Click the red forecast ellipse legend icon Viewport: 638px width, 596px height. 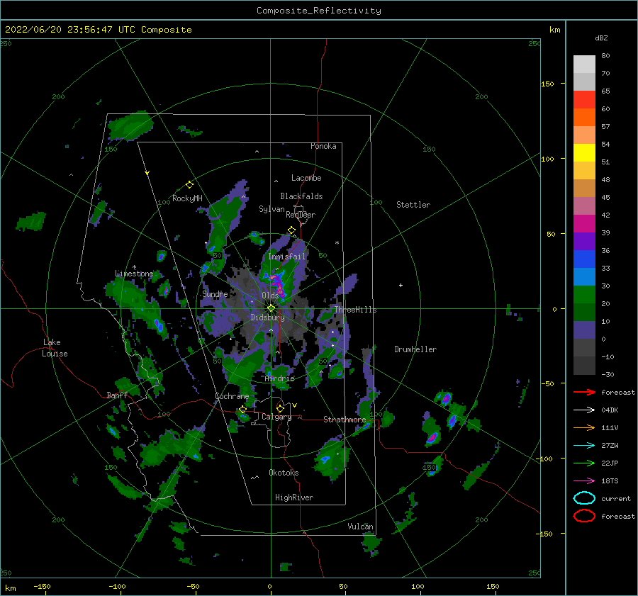tap(584, 516)
